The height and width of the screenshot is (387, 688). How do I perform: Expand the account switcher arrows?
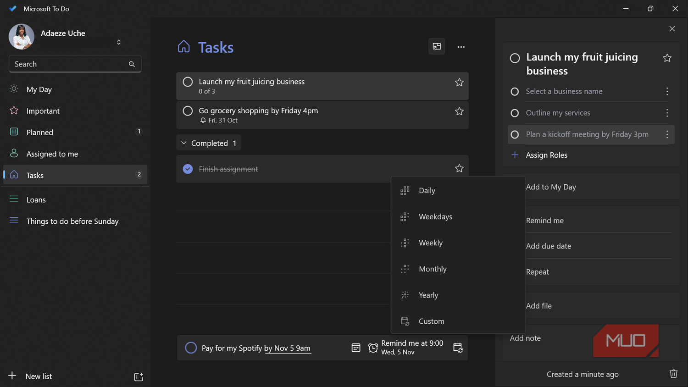pyautogui.click(x=119, y=42)
